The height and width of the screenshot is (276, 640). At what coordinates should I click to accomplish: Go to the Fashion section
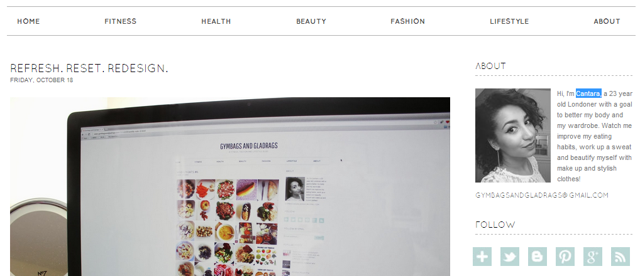[x=408, y=21]
